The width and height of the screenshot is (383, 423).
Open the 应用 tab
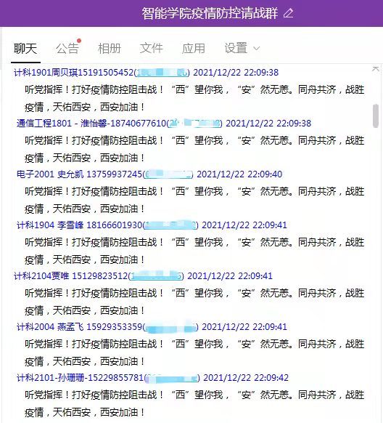point(194,49)
